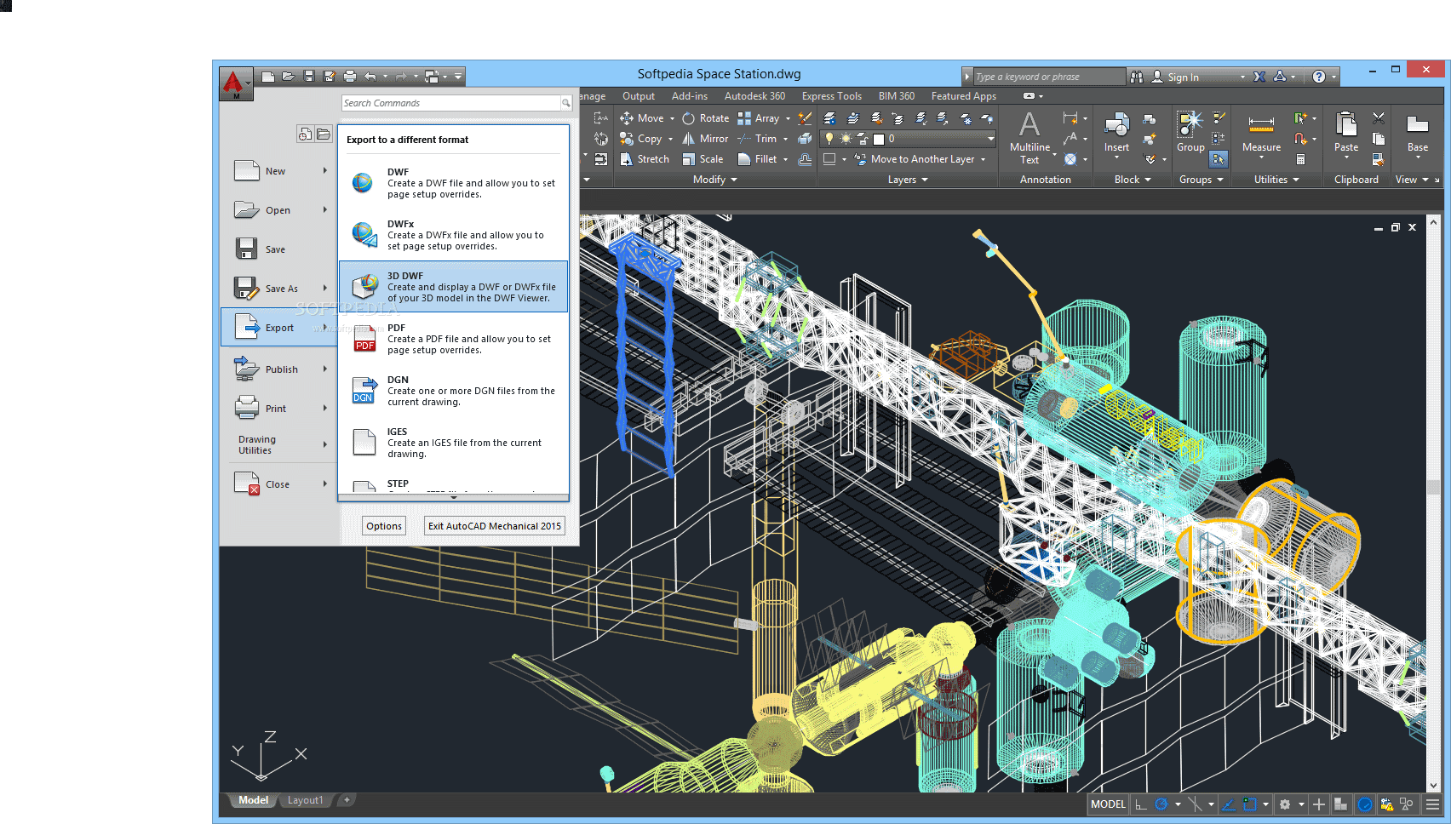This screenshot has width=1451, height=824.
Task: Select the Scale tool
Action: click(703, 159)
